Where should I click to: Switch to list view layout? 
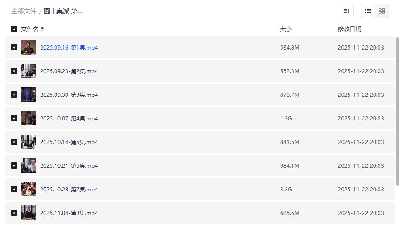(368, 11)
